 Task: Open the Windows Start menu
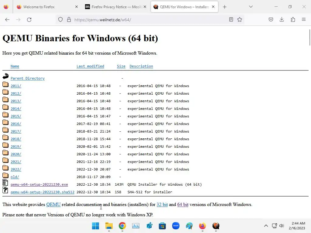[95, 226]
